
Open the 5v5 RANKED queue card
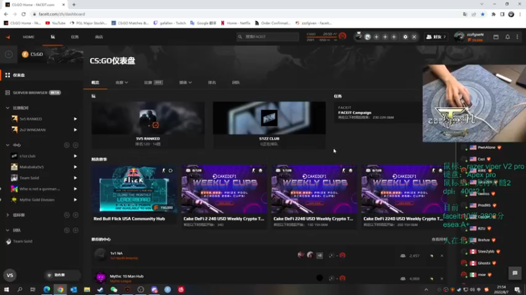[x=148, y=125]
